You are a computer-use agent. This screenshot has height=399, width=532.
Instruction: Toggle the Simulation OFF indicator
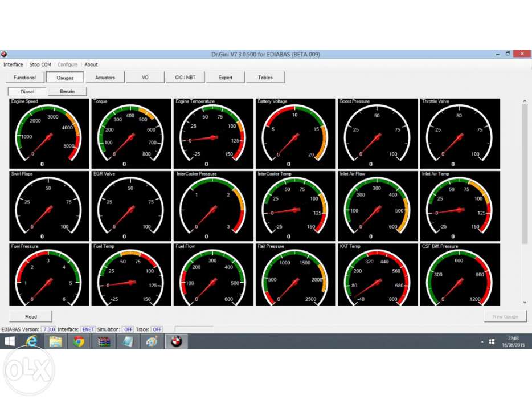(128, 329)
